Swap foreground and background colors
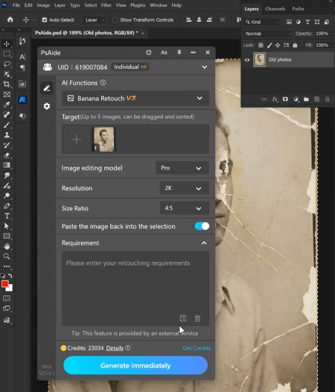The image size is (335, 392). (x=10, y=276)
